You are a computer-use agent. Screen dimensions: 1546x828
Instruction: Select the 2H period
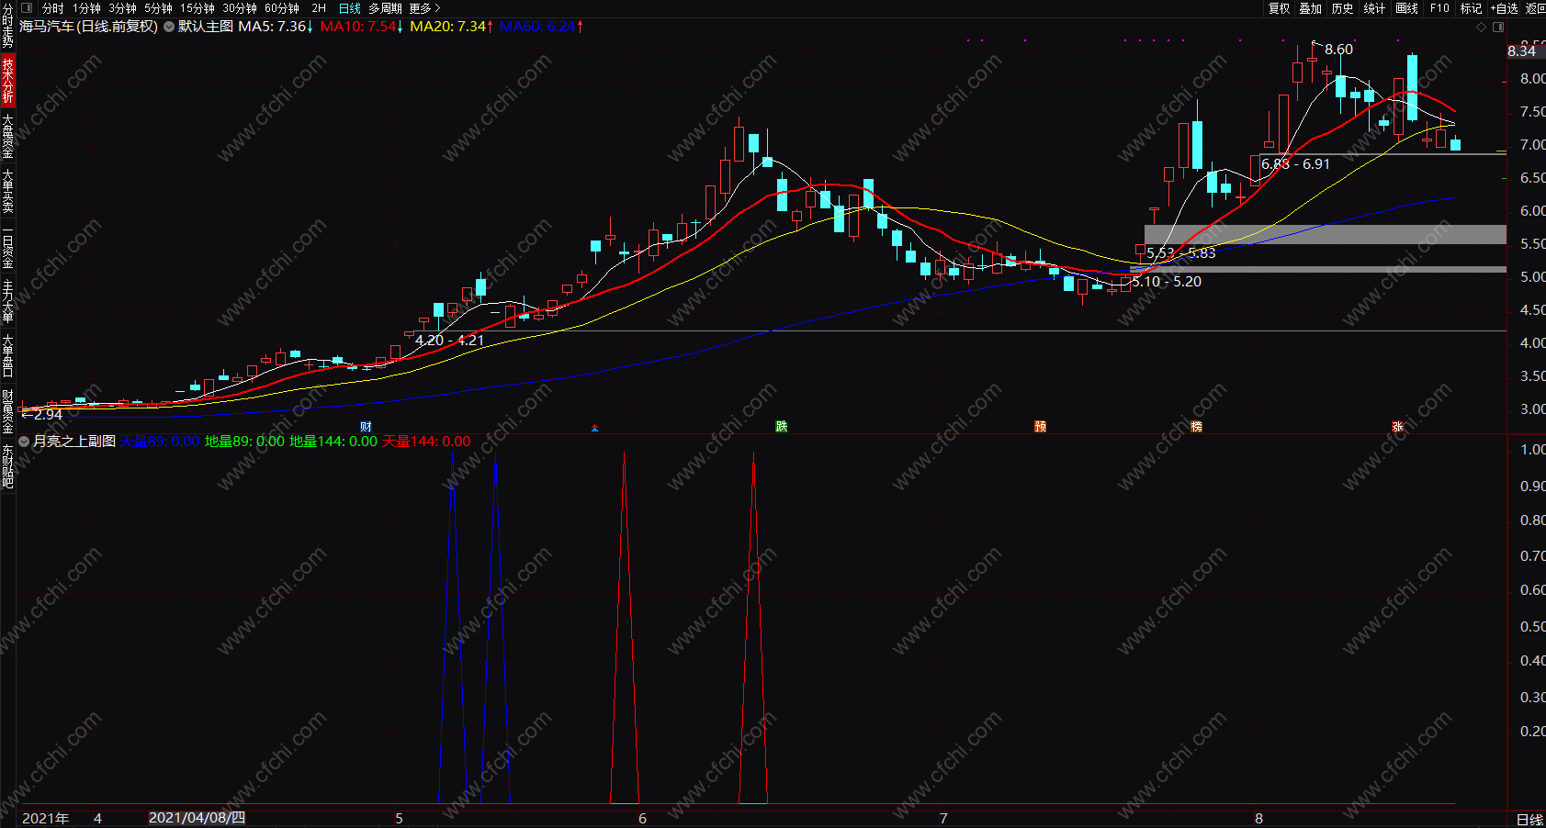(x=319, y=8)
